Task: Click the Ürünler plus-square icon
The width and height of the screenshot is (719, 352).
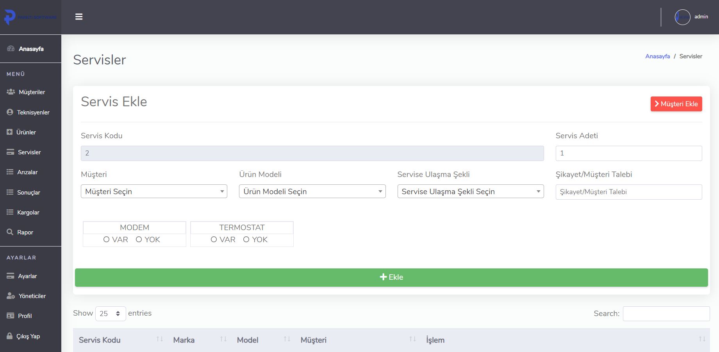Action: tap(10, 132)
